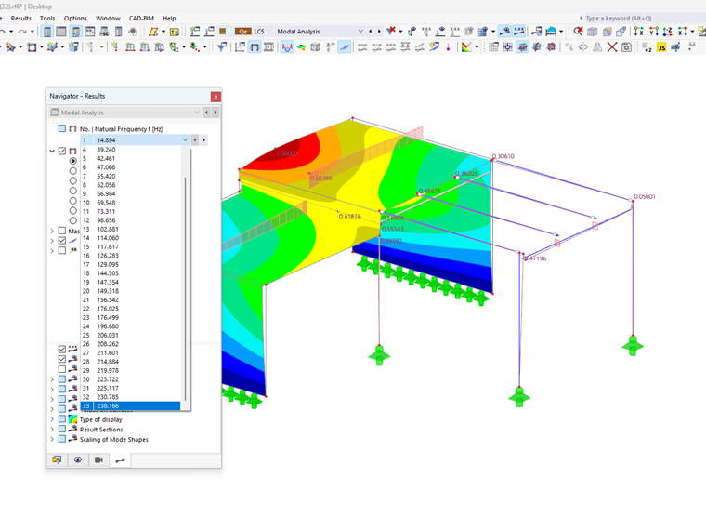
Task: Click the funnel filter icon in second toolbar row
Action: pos(221,47)
